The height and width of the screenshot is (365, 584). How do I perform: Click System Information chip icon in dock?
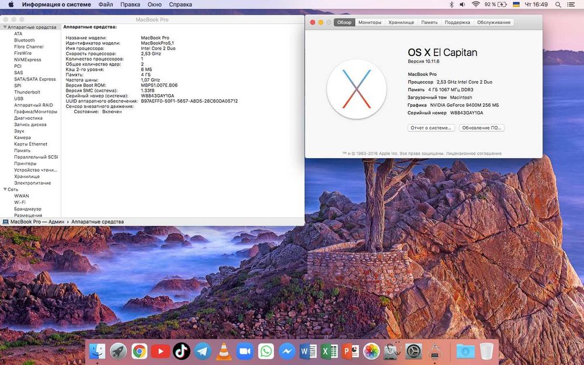[x=434, y=351]
